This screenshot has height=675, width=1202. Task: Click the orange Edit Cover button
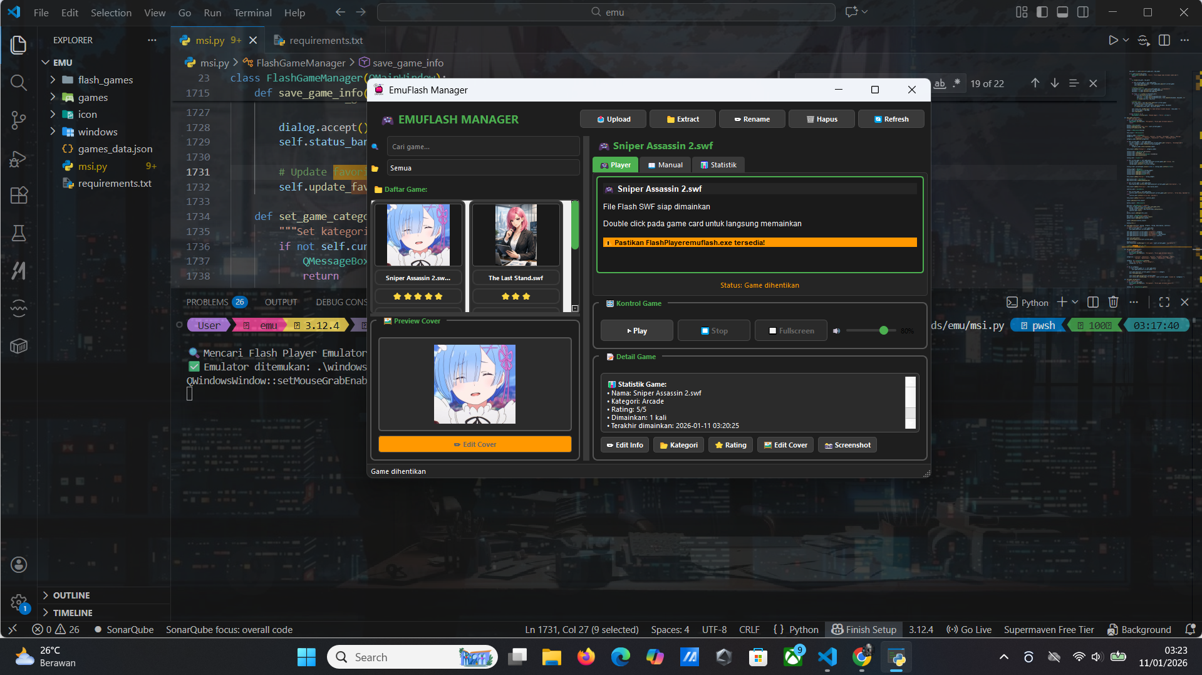tap(474, 444)
